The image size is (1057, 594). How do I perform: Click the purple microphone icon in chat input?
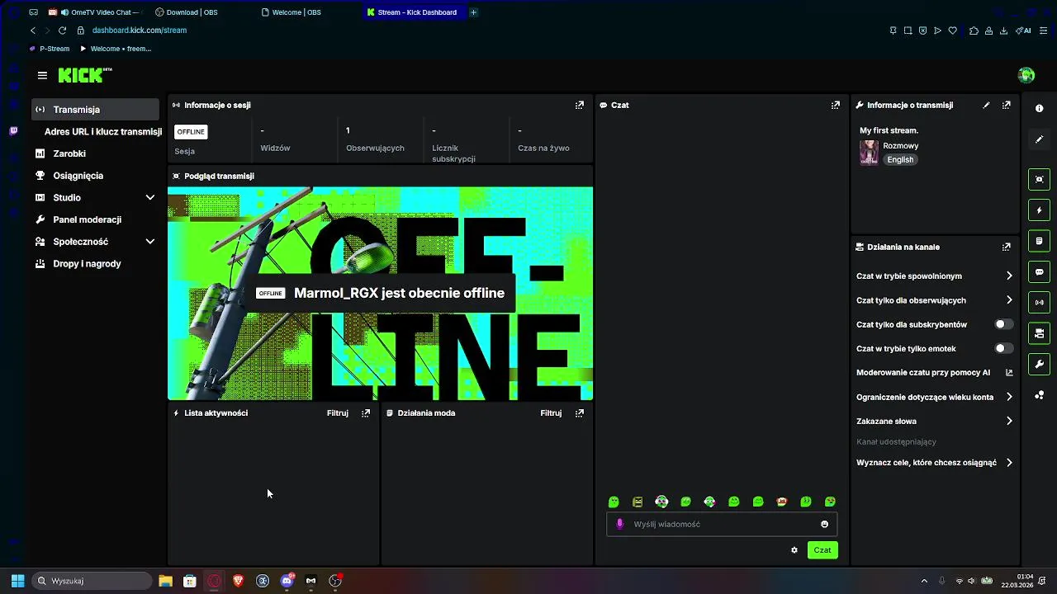click(x=619, y=524)
